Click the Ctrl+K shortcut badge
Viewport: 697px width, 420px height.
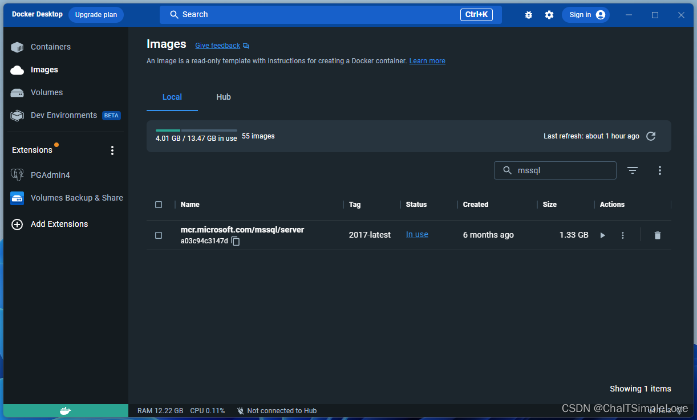click(x=476, y=15)
